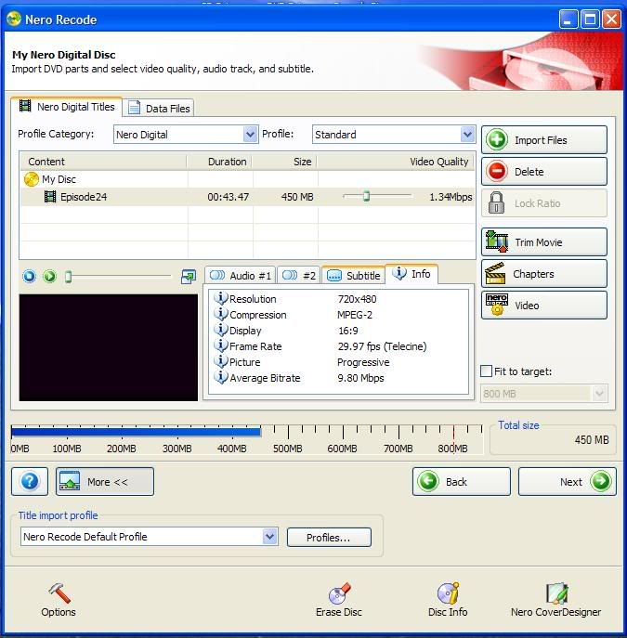This screenshot has width=627, height=638.
Task: Click the Average Bitrate info row
Action: point(299,378)
